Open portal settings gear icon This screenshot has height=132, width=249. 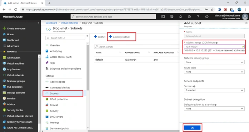(189, 16)
